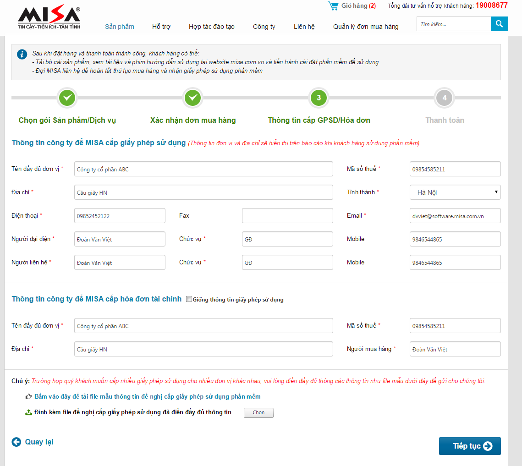Focus the Email input field
Viewport: 522px width, 466px height.
coord(455,216)
